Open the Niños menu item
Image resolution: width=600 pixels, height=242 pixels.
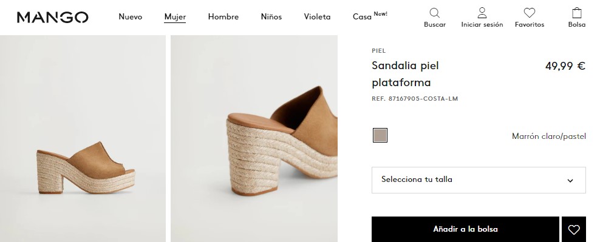[271, 17]
